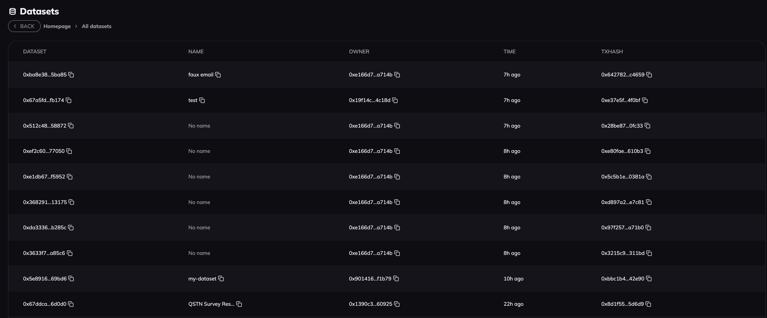Copy the QSTN Survey Res... dataset name
The height and width of the screenshot is (318, 767).
coord(239,304)
